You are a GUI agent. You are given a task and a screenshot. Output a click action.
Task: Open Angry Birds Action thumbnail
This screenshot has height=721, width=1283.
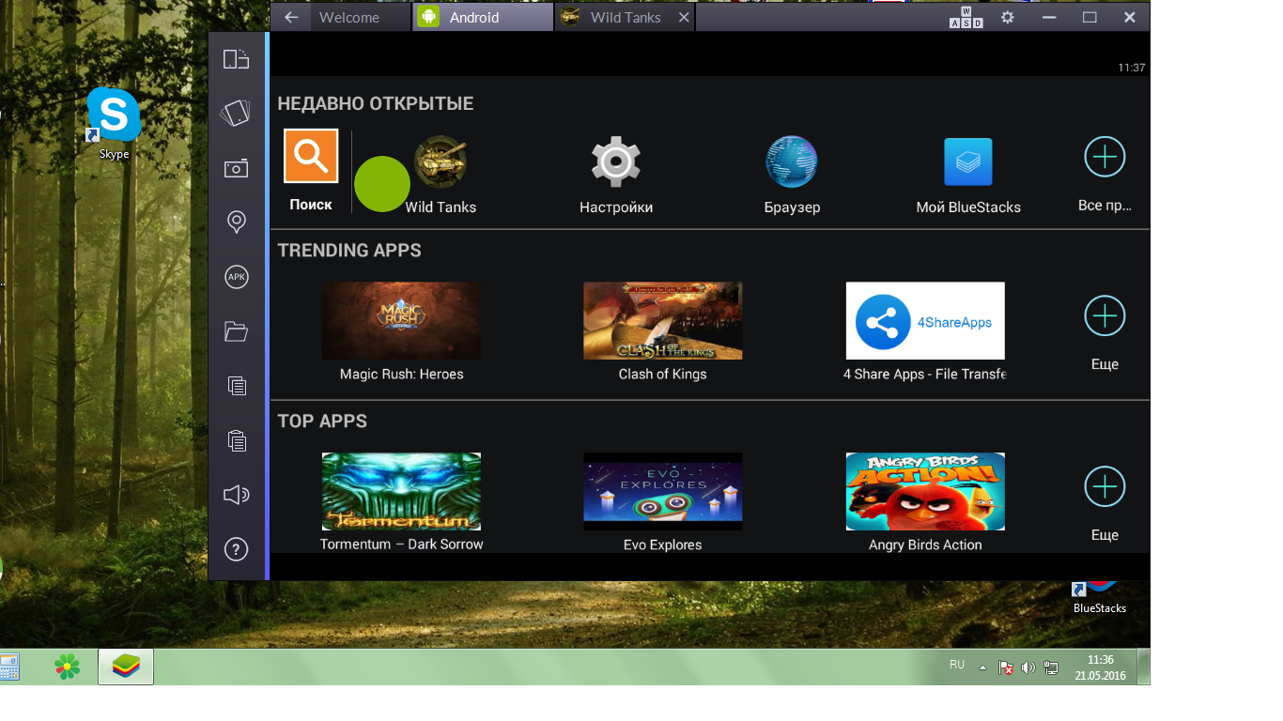coord(925,491)
